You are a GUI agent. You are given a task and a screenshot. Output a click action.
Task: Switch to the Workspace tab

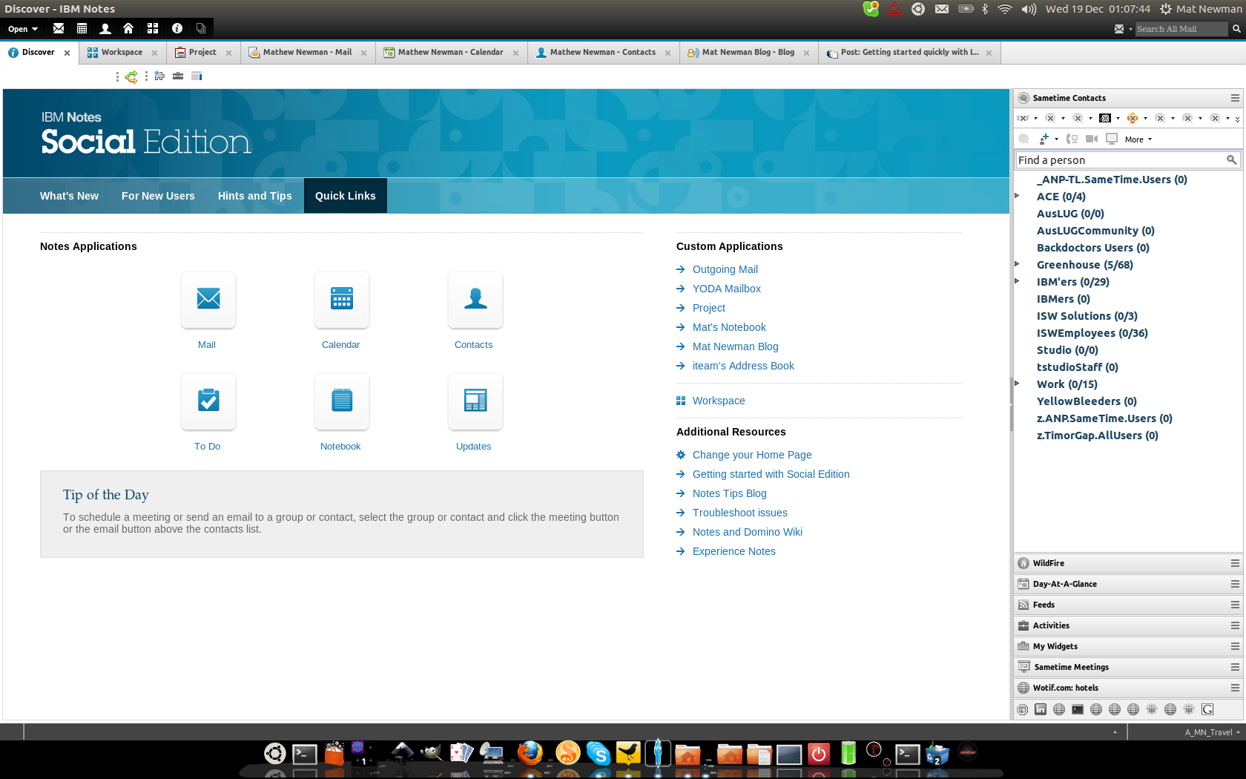click(122, 53)
